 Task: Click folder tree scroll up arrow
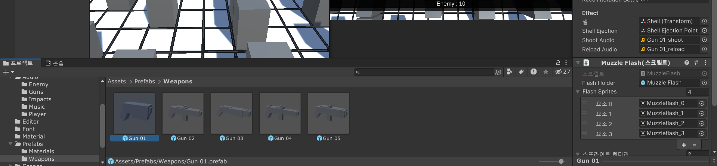(102, 81)
